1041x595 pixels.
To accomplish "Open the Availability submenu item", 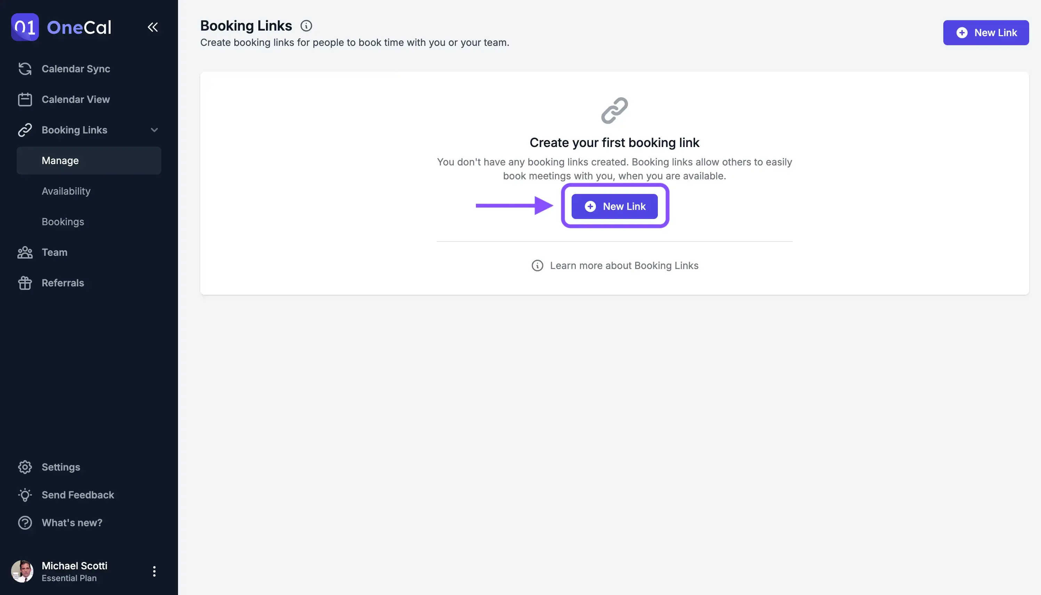I will [66, 191].
